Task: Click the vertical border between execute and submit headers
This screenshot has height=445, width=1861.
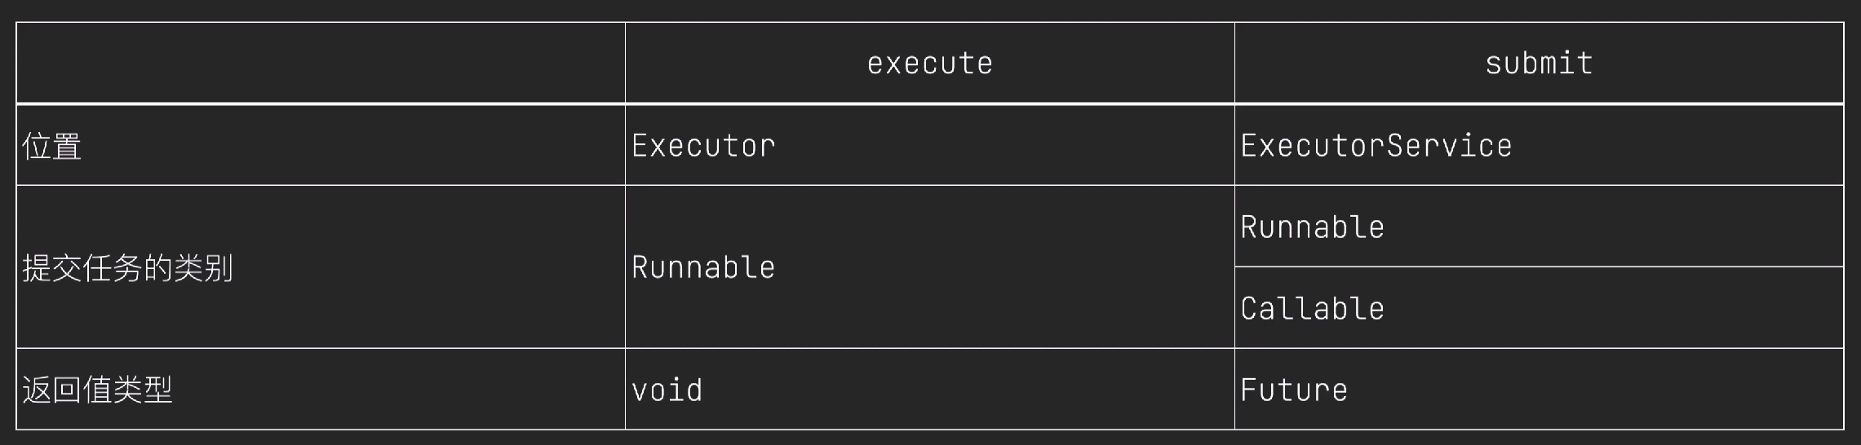Action: pos(1234,63)
